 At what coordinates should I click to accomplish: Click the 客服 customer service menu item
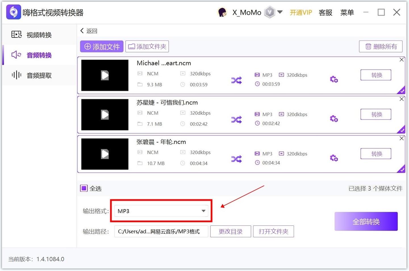point(325,12)
